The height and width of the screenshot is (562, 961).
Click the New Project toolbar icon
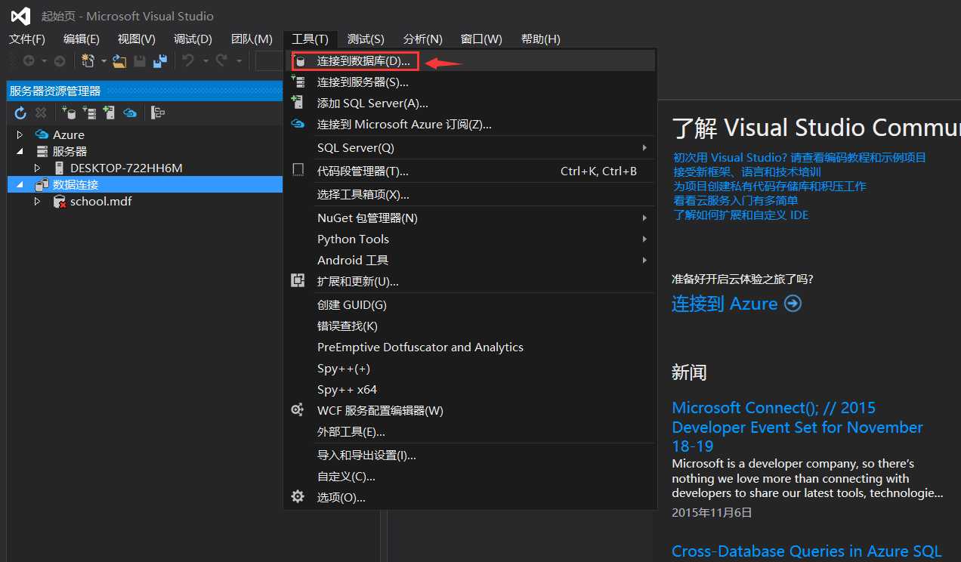(88, 61)
